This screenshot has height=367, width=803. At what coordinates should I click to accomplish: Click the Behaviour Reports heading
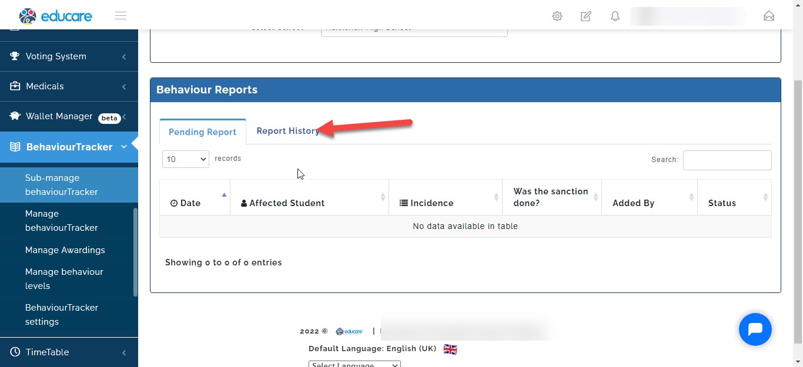207,90
